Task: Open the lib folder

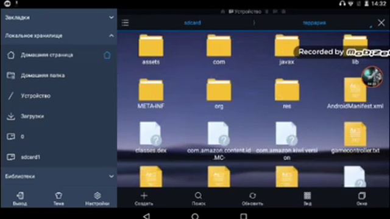Action: tap(355, 50)
